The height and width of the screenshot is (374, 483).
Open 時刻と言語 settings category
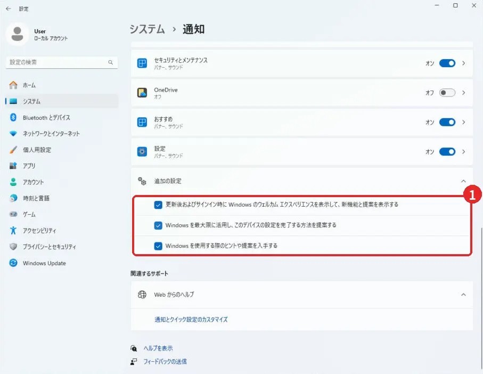(62, 198)
